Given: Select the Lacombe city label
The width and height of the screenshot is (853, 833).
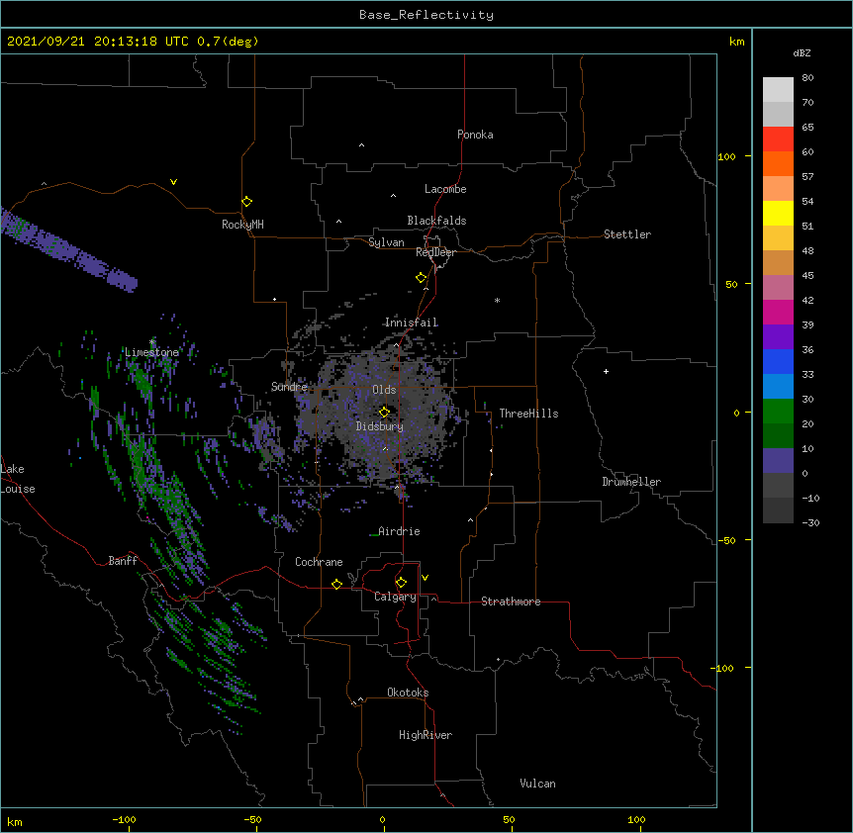Looking at the screenshot, I should click(445, 189).
